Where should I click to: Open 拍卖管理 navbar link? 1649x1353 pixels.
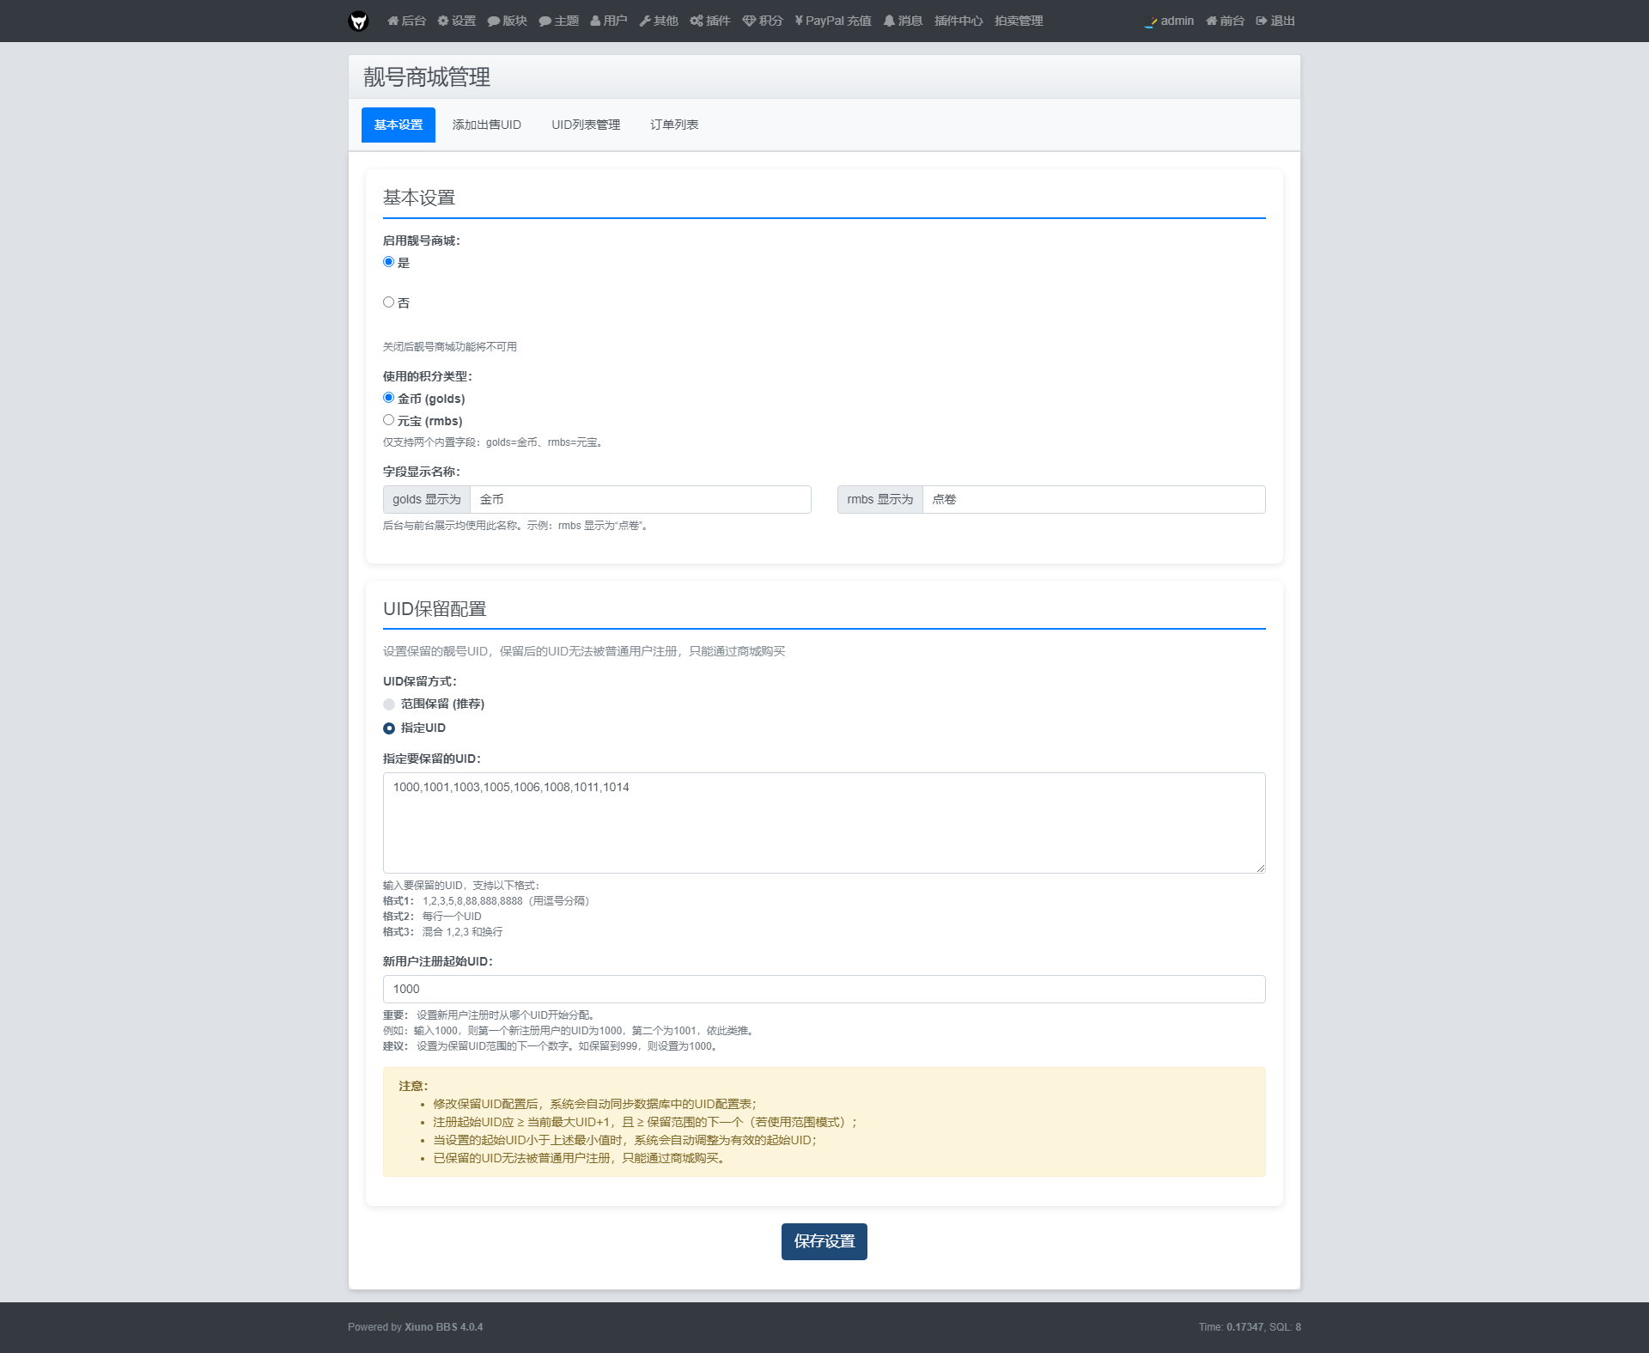point(1019,21)
